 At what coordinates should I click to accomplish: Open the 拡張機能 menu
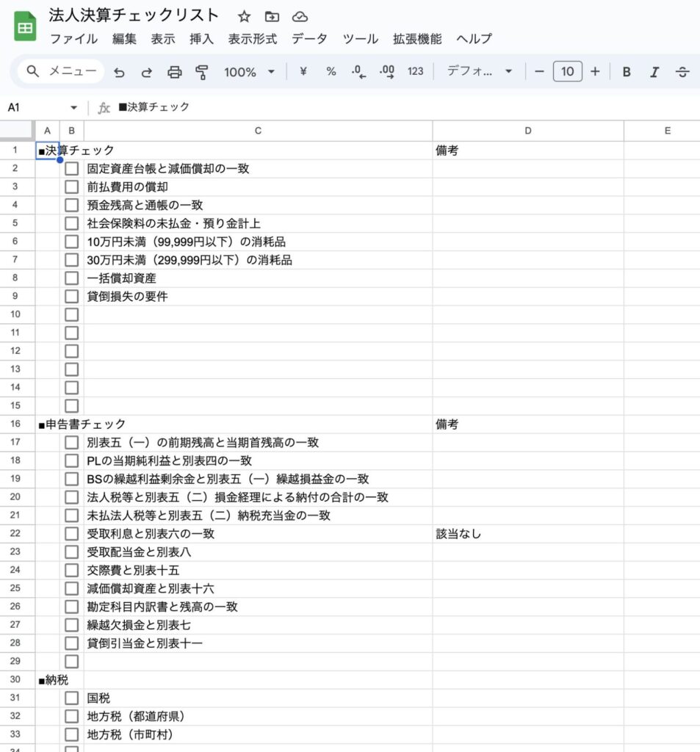[x=417, y=39]
